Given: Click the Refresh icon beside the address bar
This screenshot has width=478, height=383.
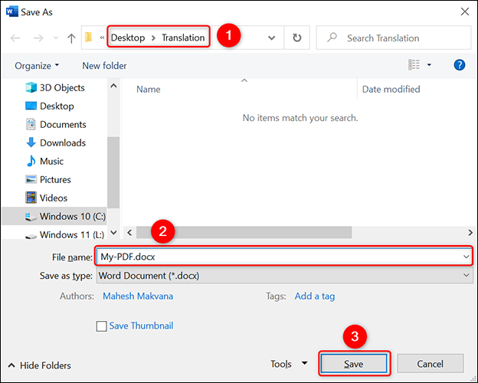Looking at the screenshot, I should tap(296, 38).
